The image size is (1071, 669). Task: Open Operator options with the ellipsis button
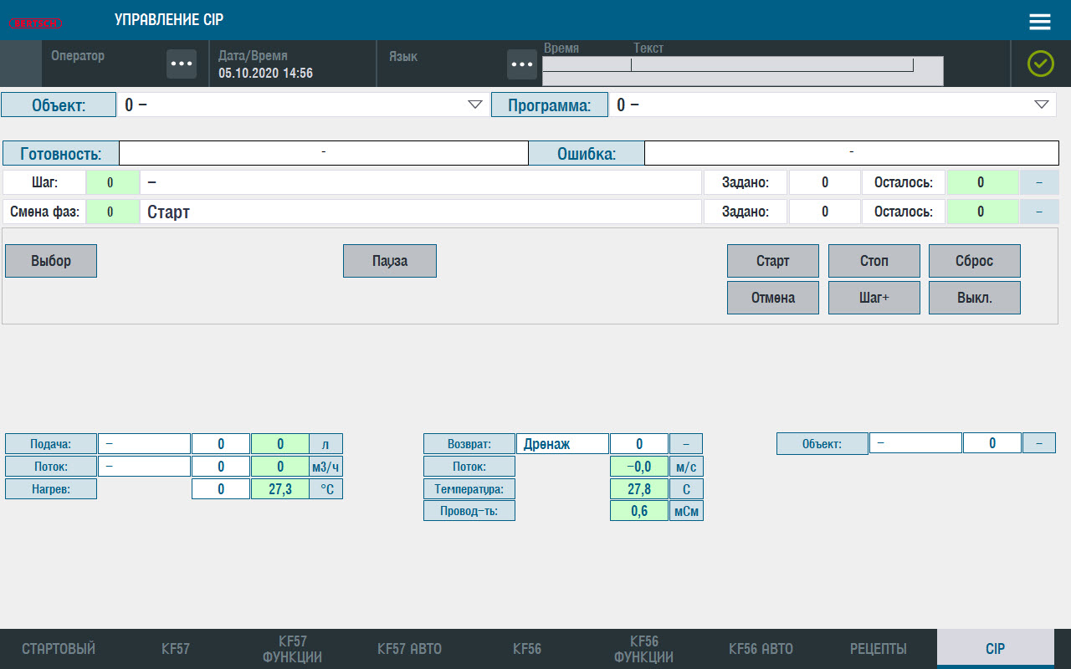181,64
